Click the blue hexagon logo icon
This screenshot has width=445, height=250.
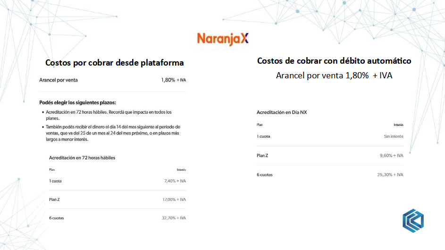413,221
